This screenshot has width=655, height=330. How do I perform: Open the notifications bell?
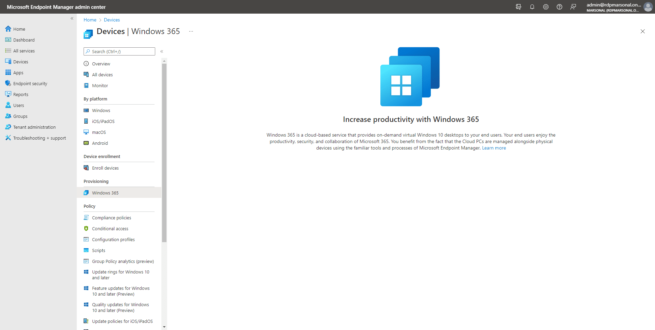[532, 7]
